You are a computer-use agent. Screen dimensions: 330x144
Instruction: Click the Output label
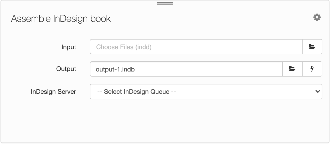click(66, 69)
